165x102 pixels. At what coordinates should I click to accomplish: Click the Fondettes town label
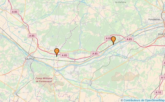coord(154,20)
